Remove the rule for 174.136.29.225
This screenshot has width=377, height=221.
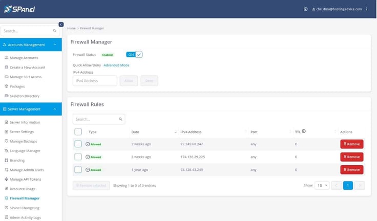tap(351, 157)
